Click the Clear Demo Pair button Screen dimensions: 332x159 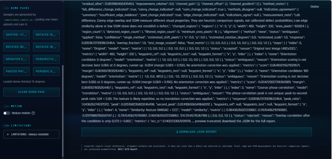(31, 92)
